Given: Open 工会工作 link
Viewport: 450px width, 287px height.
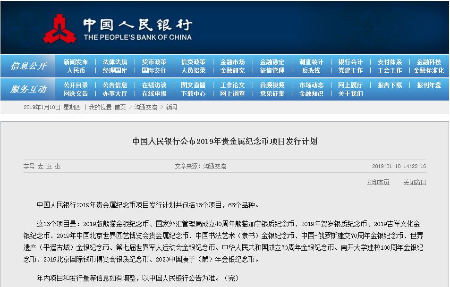Looking at the screenshot, I should pyautogui.click(x=390, y=70).
